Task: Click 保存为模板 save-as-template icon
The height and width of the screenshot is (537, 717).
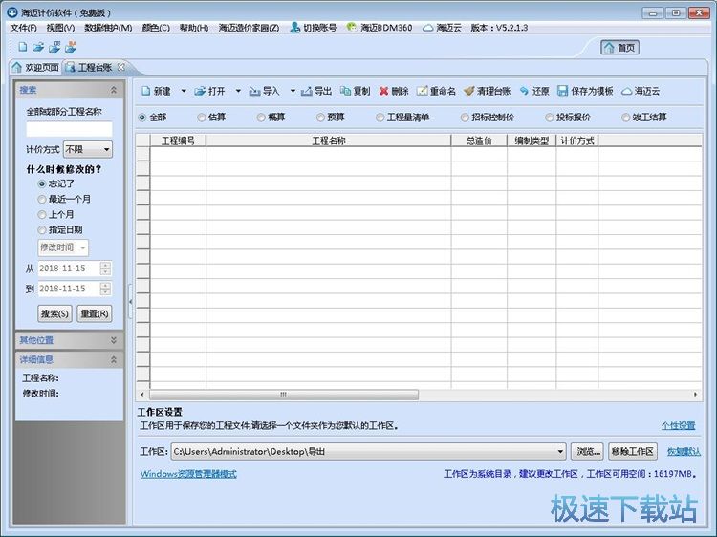Action: (563, 92)
